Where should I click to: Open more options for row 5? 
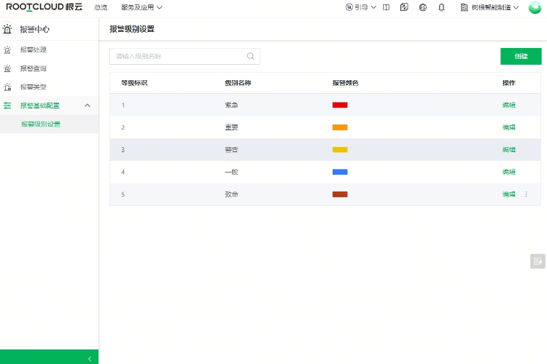click(x=527, y=194)
